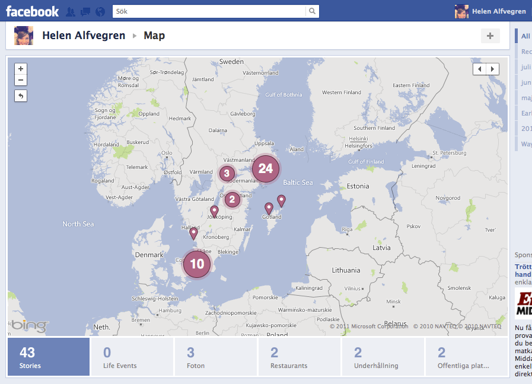Open the sponsored ad headline link

click(x=523, y=270)
